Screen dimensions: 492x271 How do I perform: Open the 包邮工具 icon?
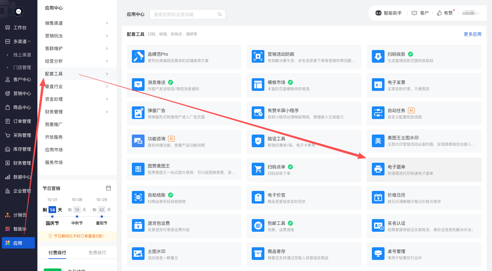click(258, 226)
